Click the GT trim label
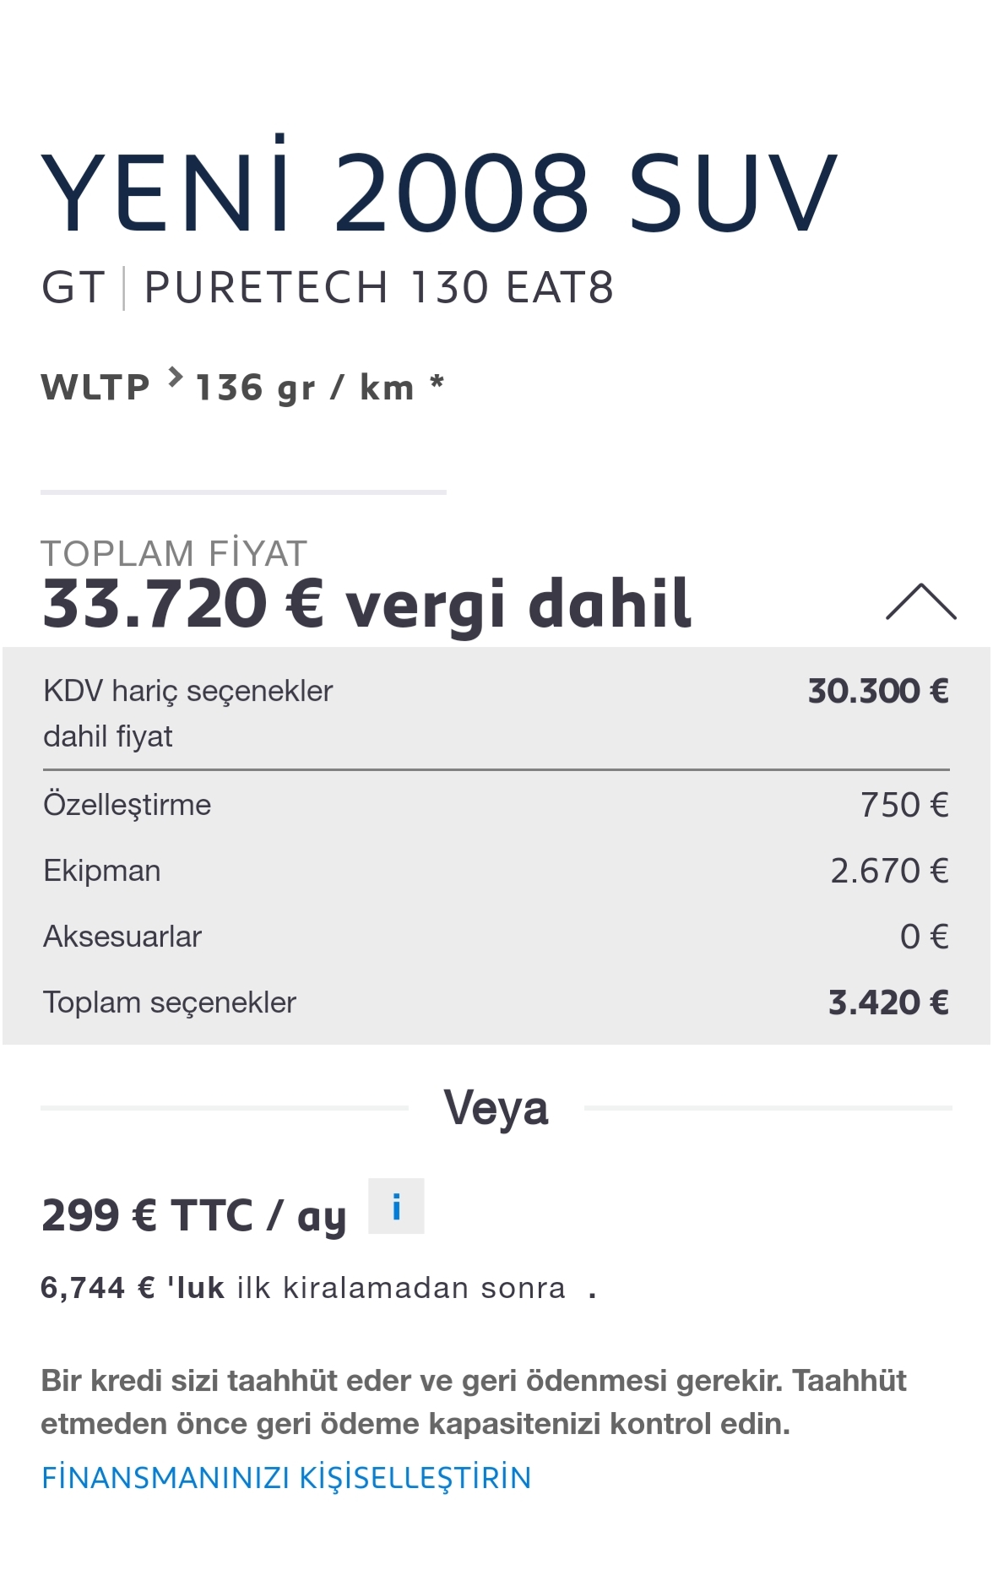This screenshot has height=1586, width=993. 73,287
